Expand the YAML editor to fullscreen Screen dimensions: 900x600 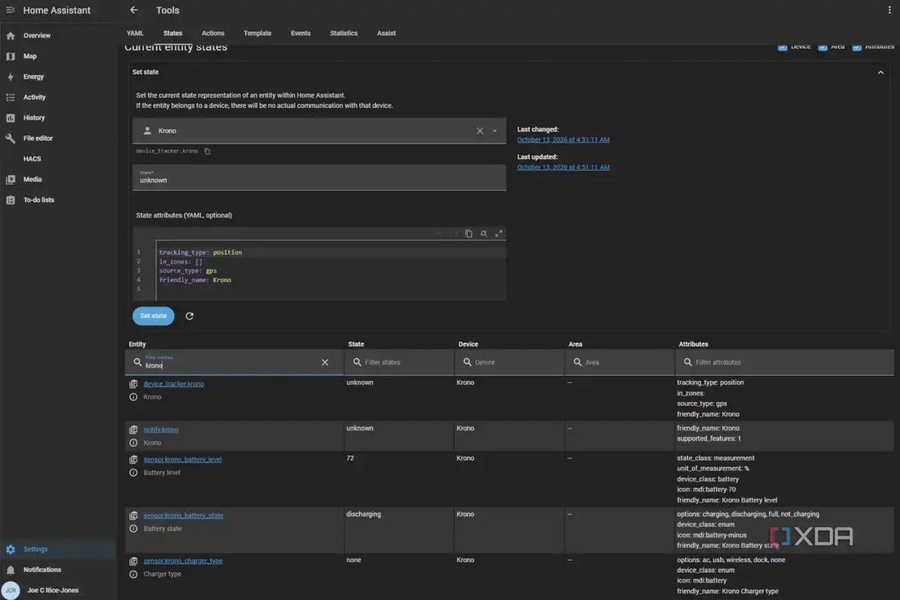pyautogui.click(x=499, y=233)
